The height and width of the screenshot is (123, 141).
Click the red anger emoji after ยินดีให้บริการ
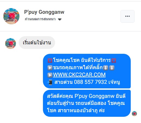pyautogui.click(x=114, y=61)
